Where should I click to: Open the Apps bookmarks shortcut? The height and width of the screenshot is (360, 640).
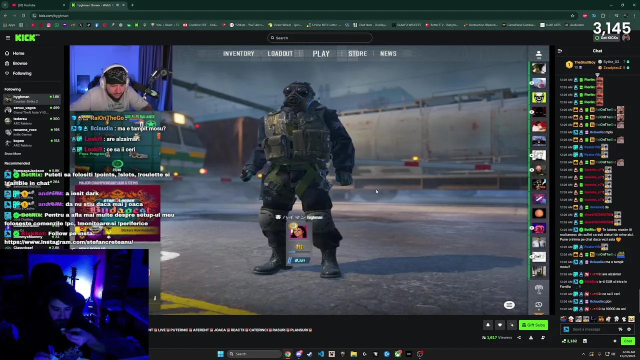point(9,24)
